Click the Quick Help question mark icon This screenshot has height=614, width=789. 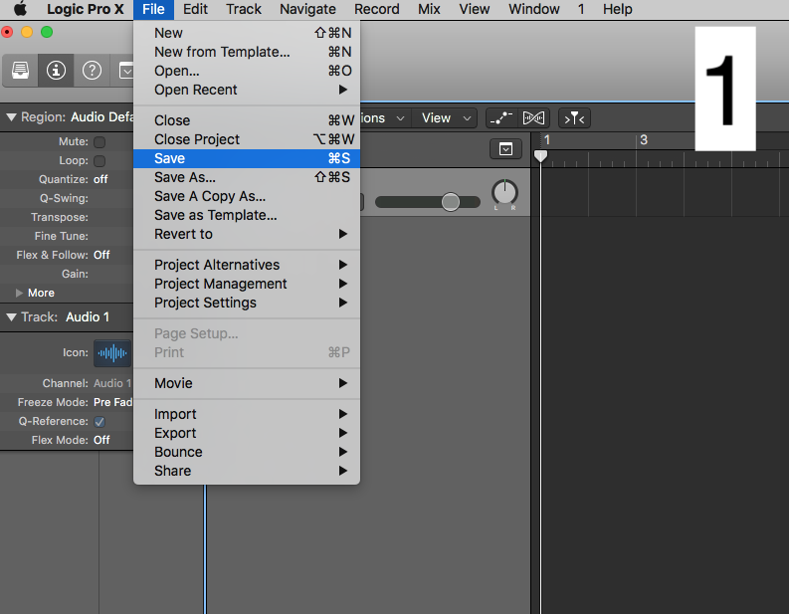(x=92, y=70)
